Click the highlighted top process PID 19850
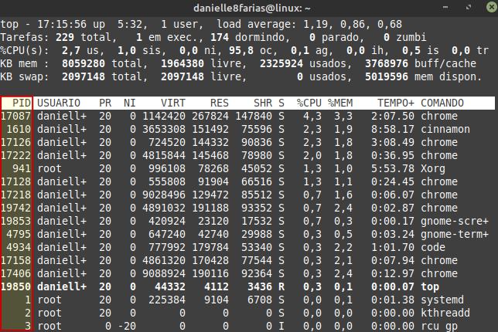Viewport: 498px width, 332px height. [x=17, y=286]
